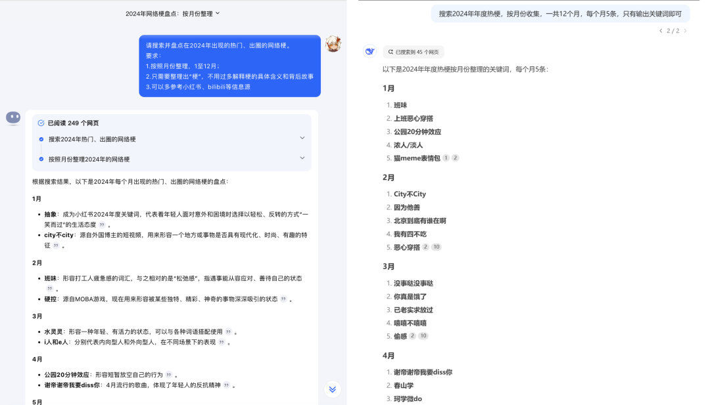Click the list item 已老实求放过

(414, 310)
